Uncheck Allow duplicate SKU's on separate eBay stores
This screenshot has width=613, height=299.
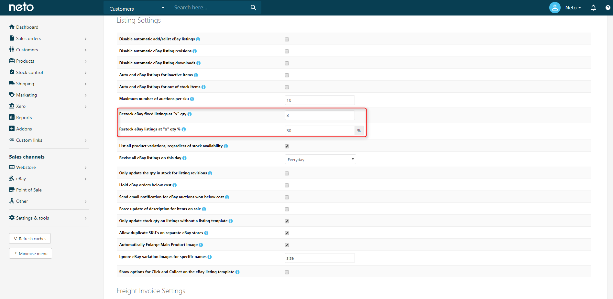(x=287, y=233)
